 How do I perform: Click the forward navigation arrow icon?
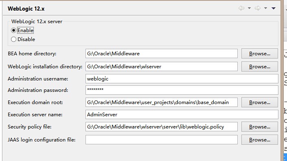point(258,8)
